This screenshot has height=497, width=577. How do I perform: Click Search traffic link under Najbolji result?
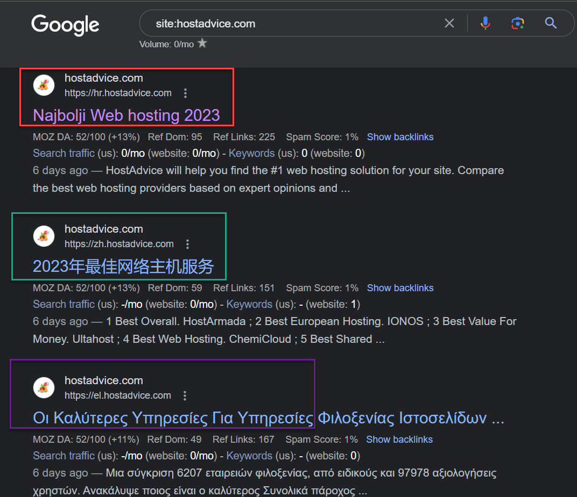64,153
